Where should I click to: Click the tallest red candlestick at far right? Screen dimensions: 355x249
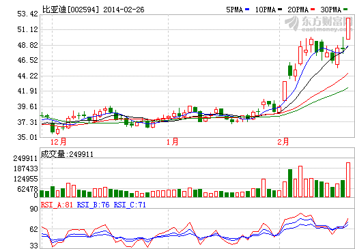point(348,29)
